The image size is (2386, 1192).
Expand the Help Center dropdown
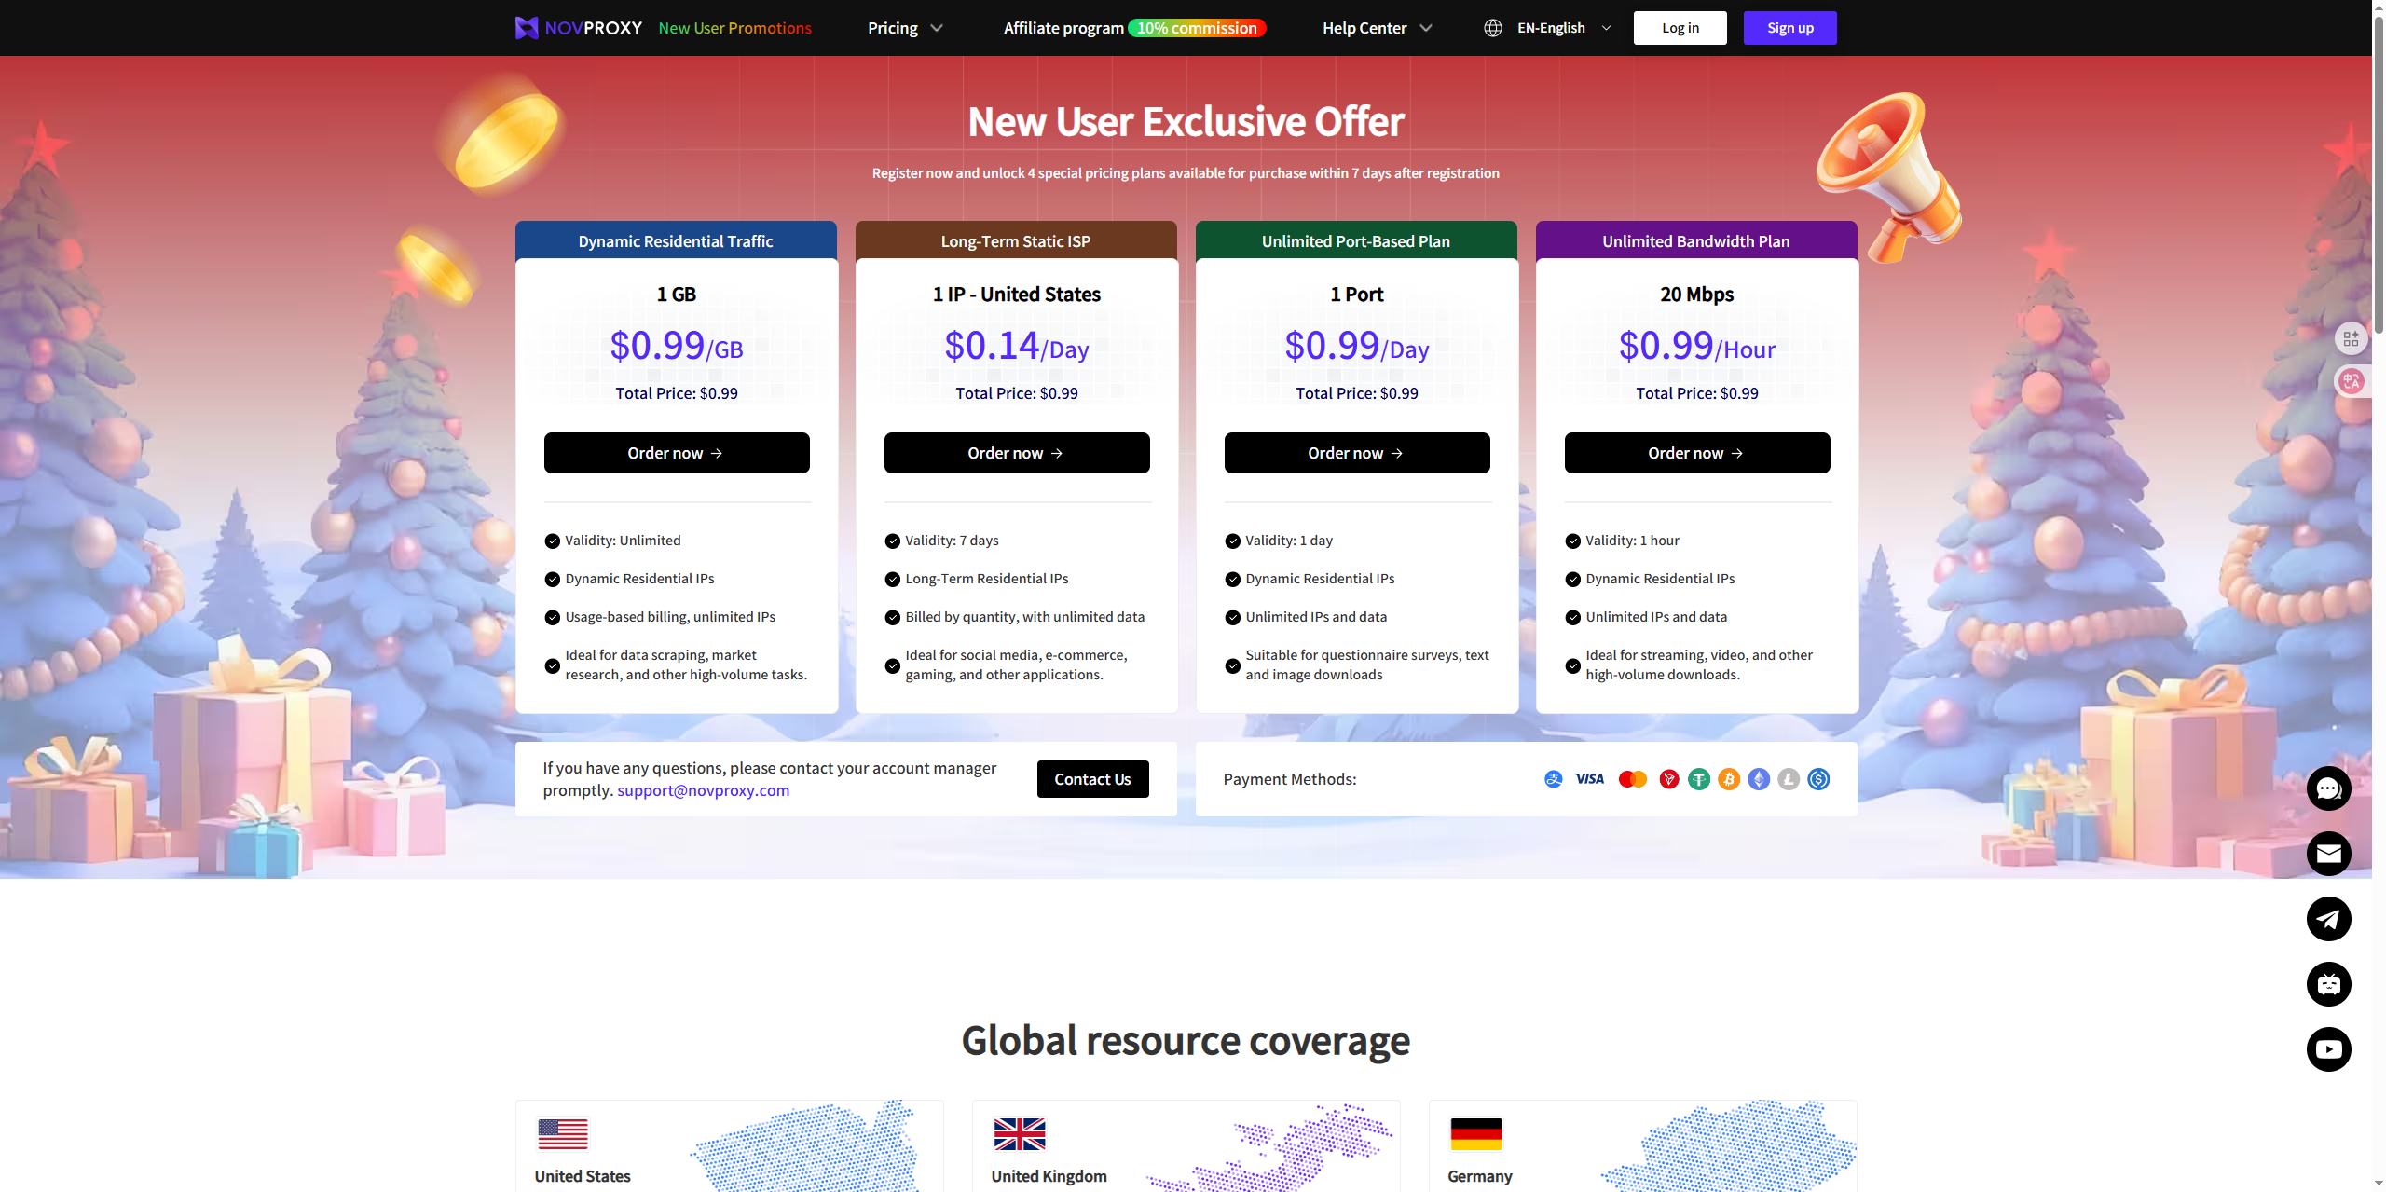click(x=1377, y=28)
